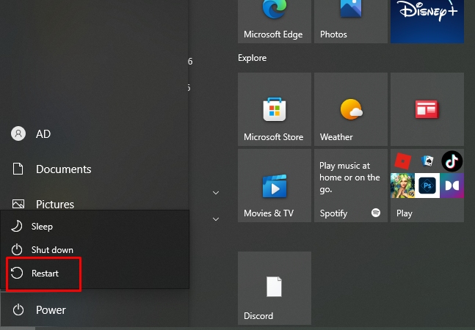This screenshot has width=475, height=330.
Task: Expand the upper chevron in the app list
Action: [x=216, y=193]
